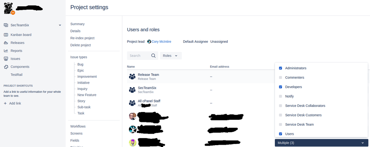The width and height of the screenshot is (370, 147).
Task: Select New Feature issue type
Action: [x=87, y=95]
